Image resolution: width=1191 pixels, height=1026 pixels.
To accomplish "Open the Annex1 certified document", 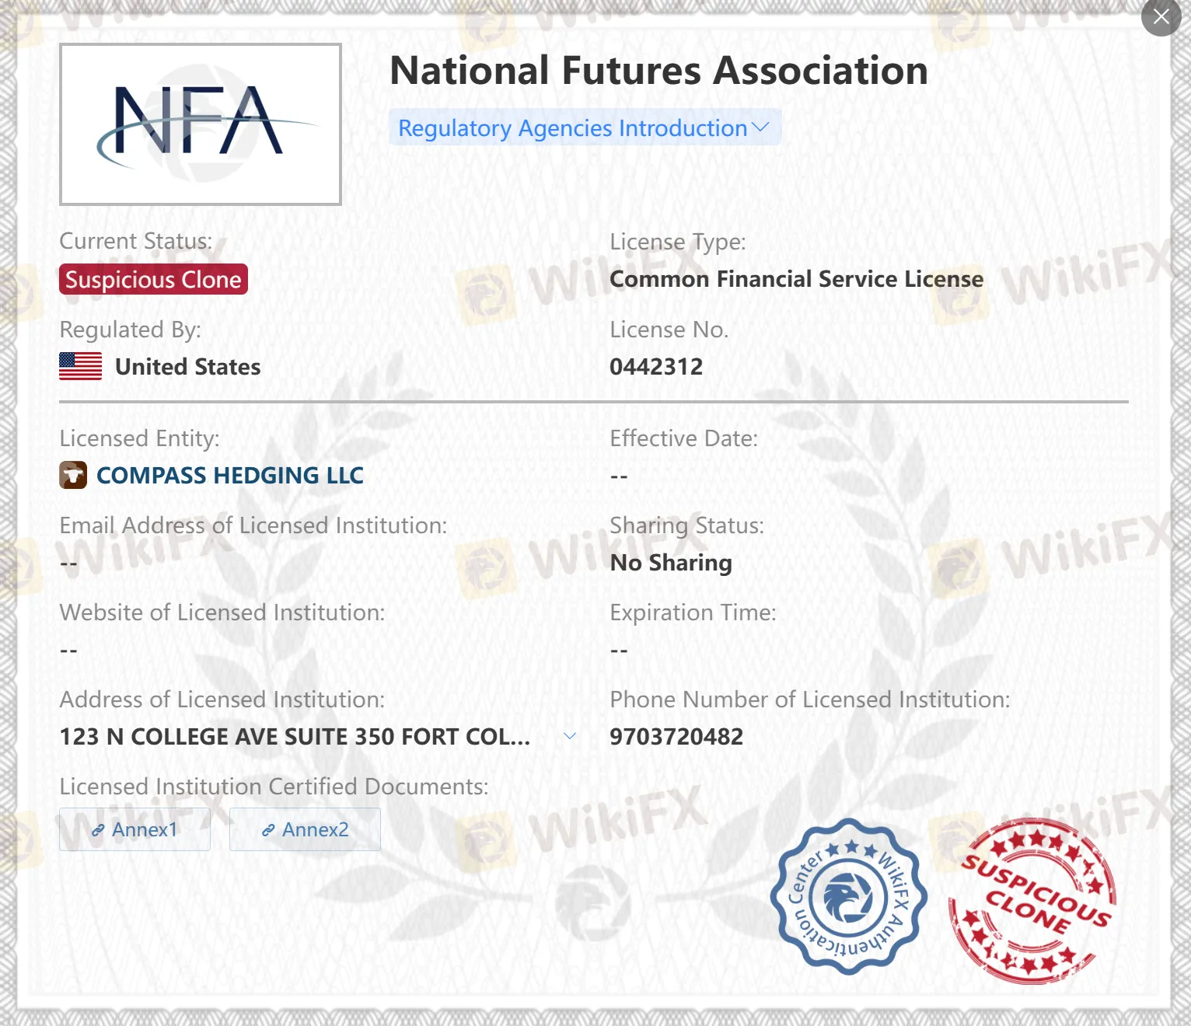I will (x=134, y=829).
